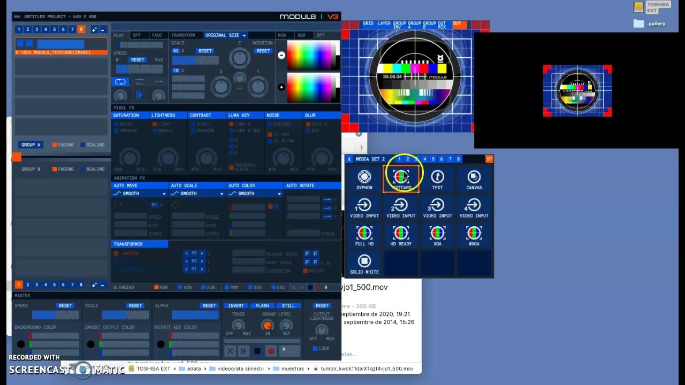Viewport: 685px width, 385px height.
Task: Click the master STILL button
Action: click(x=288, y=306)
